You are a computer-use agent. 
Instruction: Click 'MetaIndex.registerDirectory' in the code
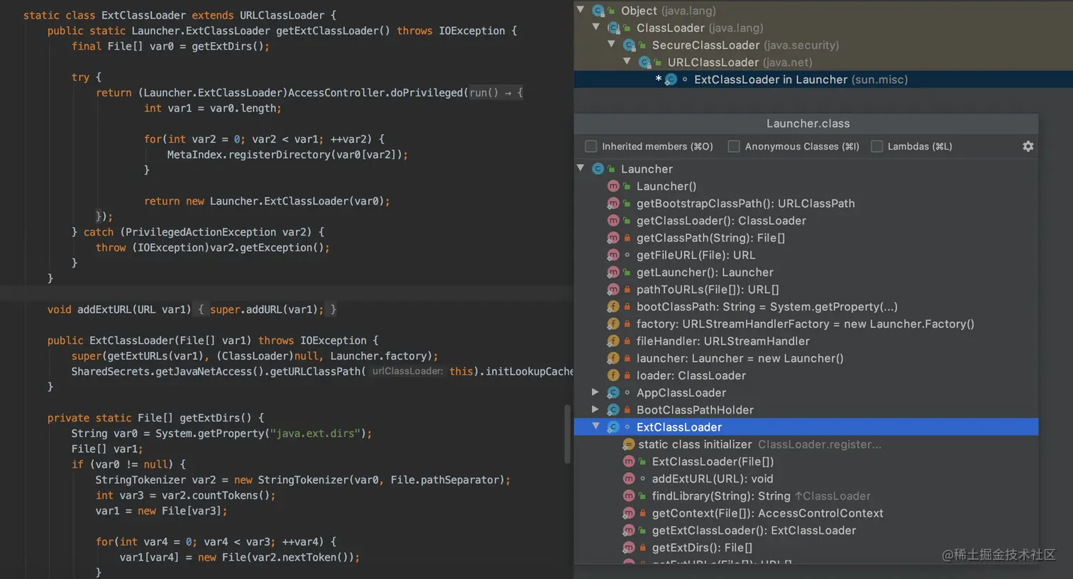[x=246, y=155]
